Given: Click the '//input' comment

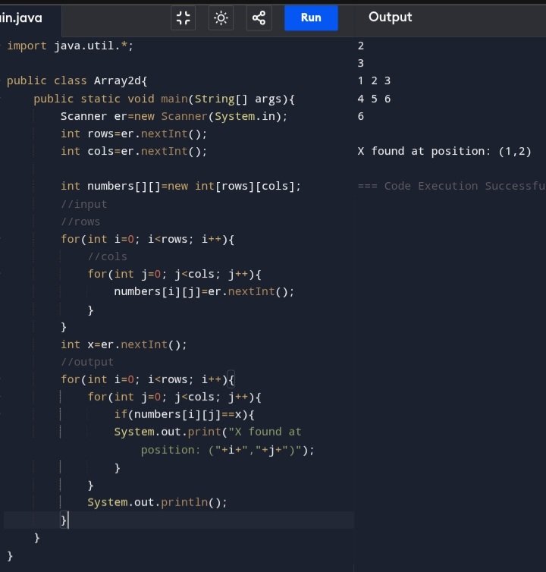Looking at the screenshot, I should click(x=84, y=204).
